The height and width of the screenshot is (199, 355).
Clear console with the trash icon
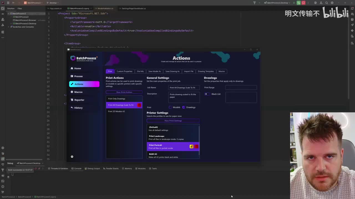click(8, 177)
